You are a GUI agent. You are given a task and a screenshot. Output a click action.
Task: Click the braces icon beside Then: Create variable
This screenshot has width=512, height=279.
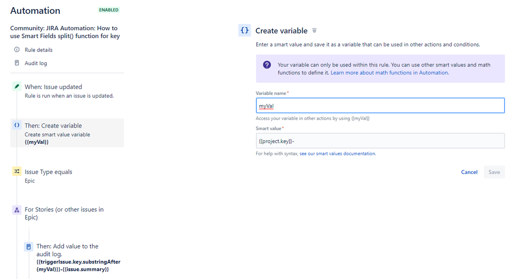tap(16, 125)
